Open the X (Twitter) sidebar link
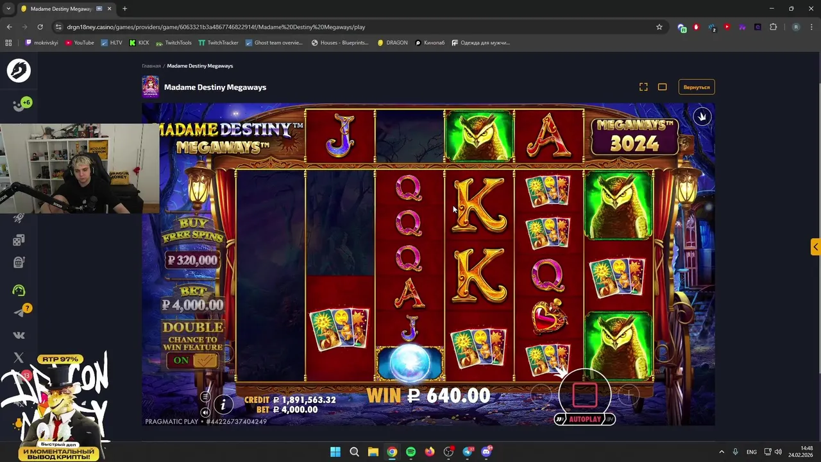 tap(19, 357)
